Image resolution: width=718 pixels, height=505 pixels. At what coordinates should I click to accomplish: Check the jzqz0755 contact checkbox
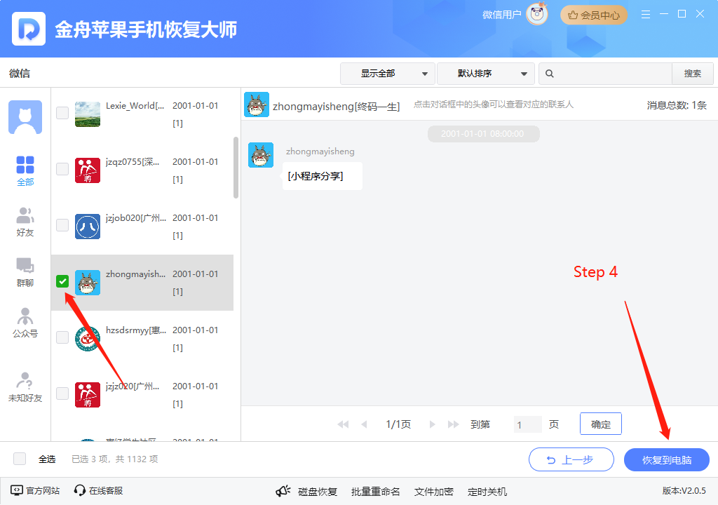click(62, 169)
